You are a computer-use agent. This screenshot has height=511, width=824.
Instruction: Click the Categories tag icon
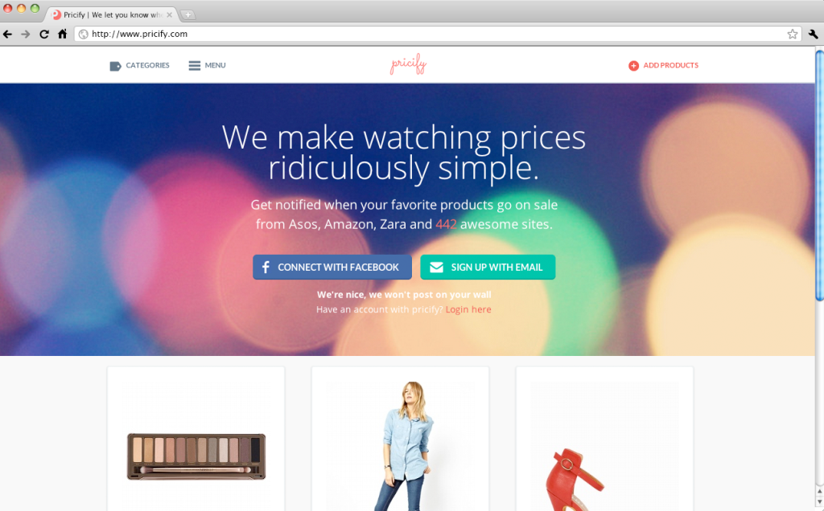tap(115, 66)
